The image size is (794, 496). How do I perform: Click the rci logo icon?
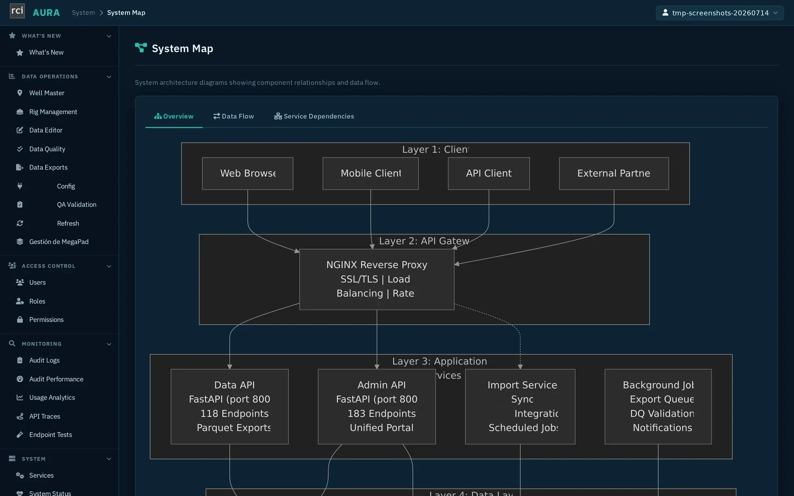point(17,11)
